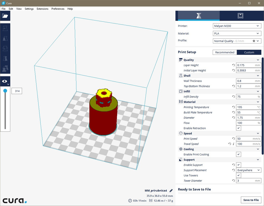Image resolution: width=264 pixels, height=206 pixels.
Task: Edit the job name with the pencil icon
Action: 171,191
